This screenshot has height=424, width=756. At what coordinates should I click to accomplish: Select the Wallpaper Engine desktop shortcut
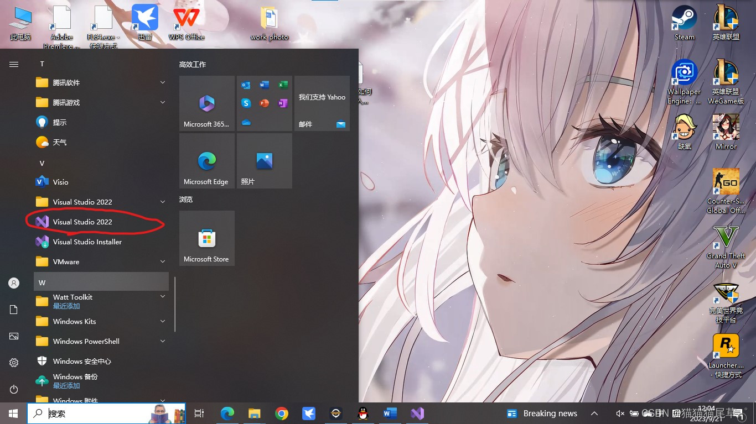tap(684, 82)
